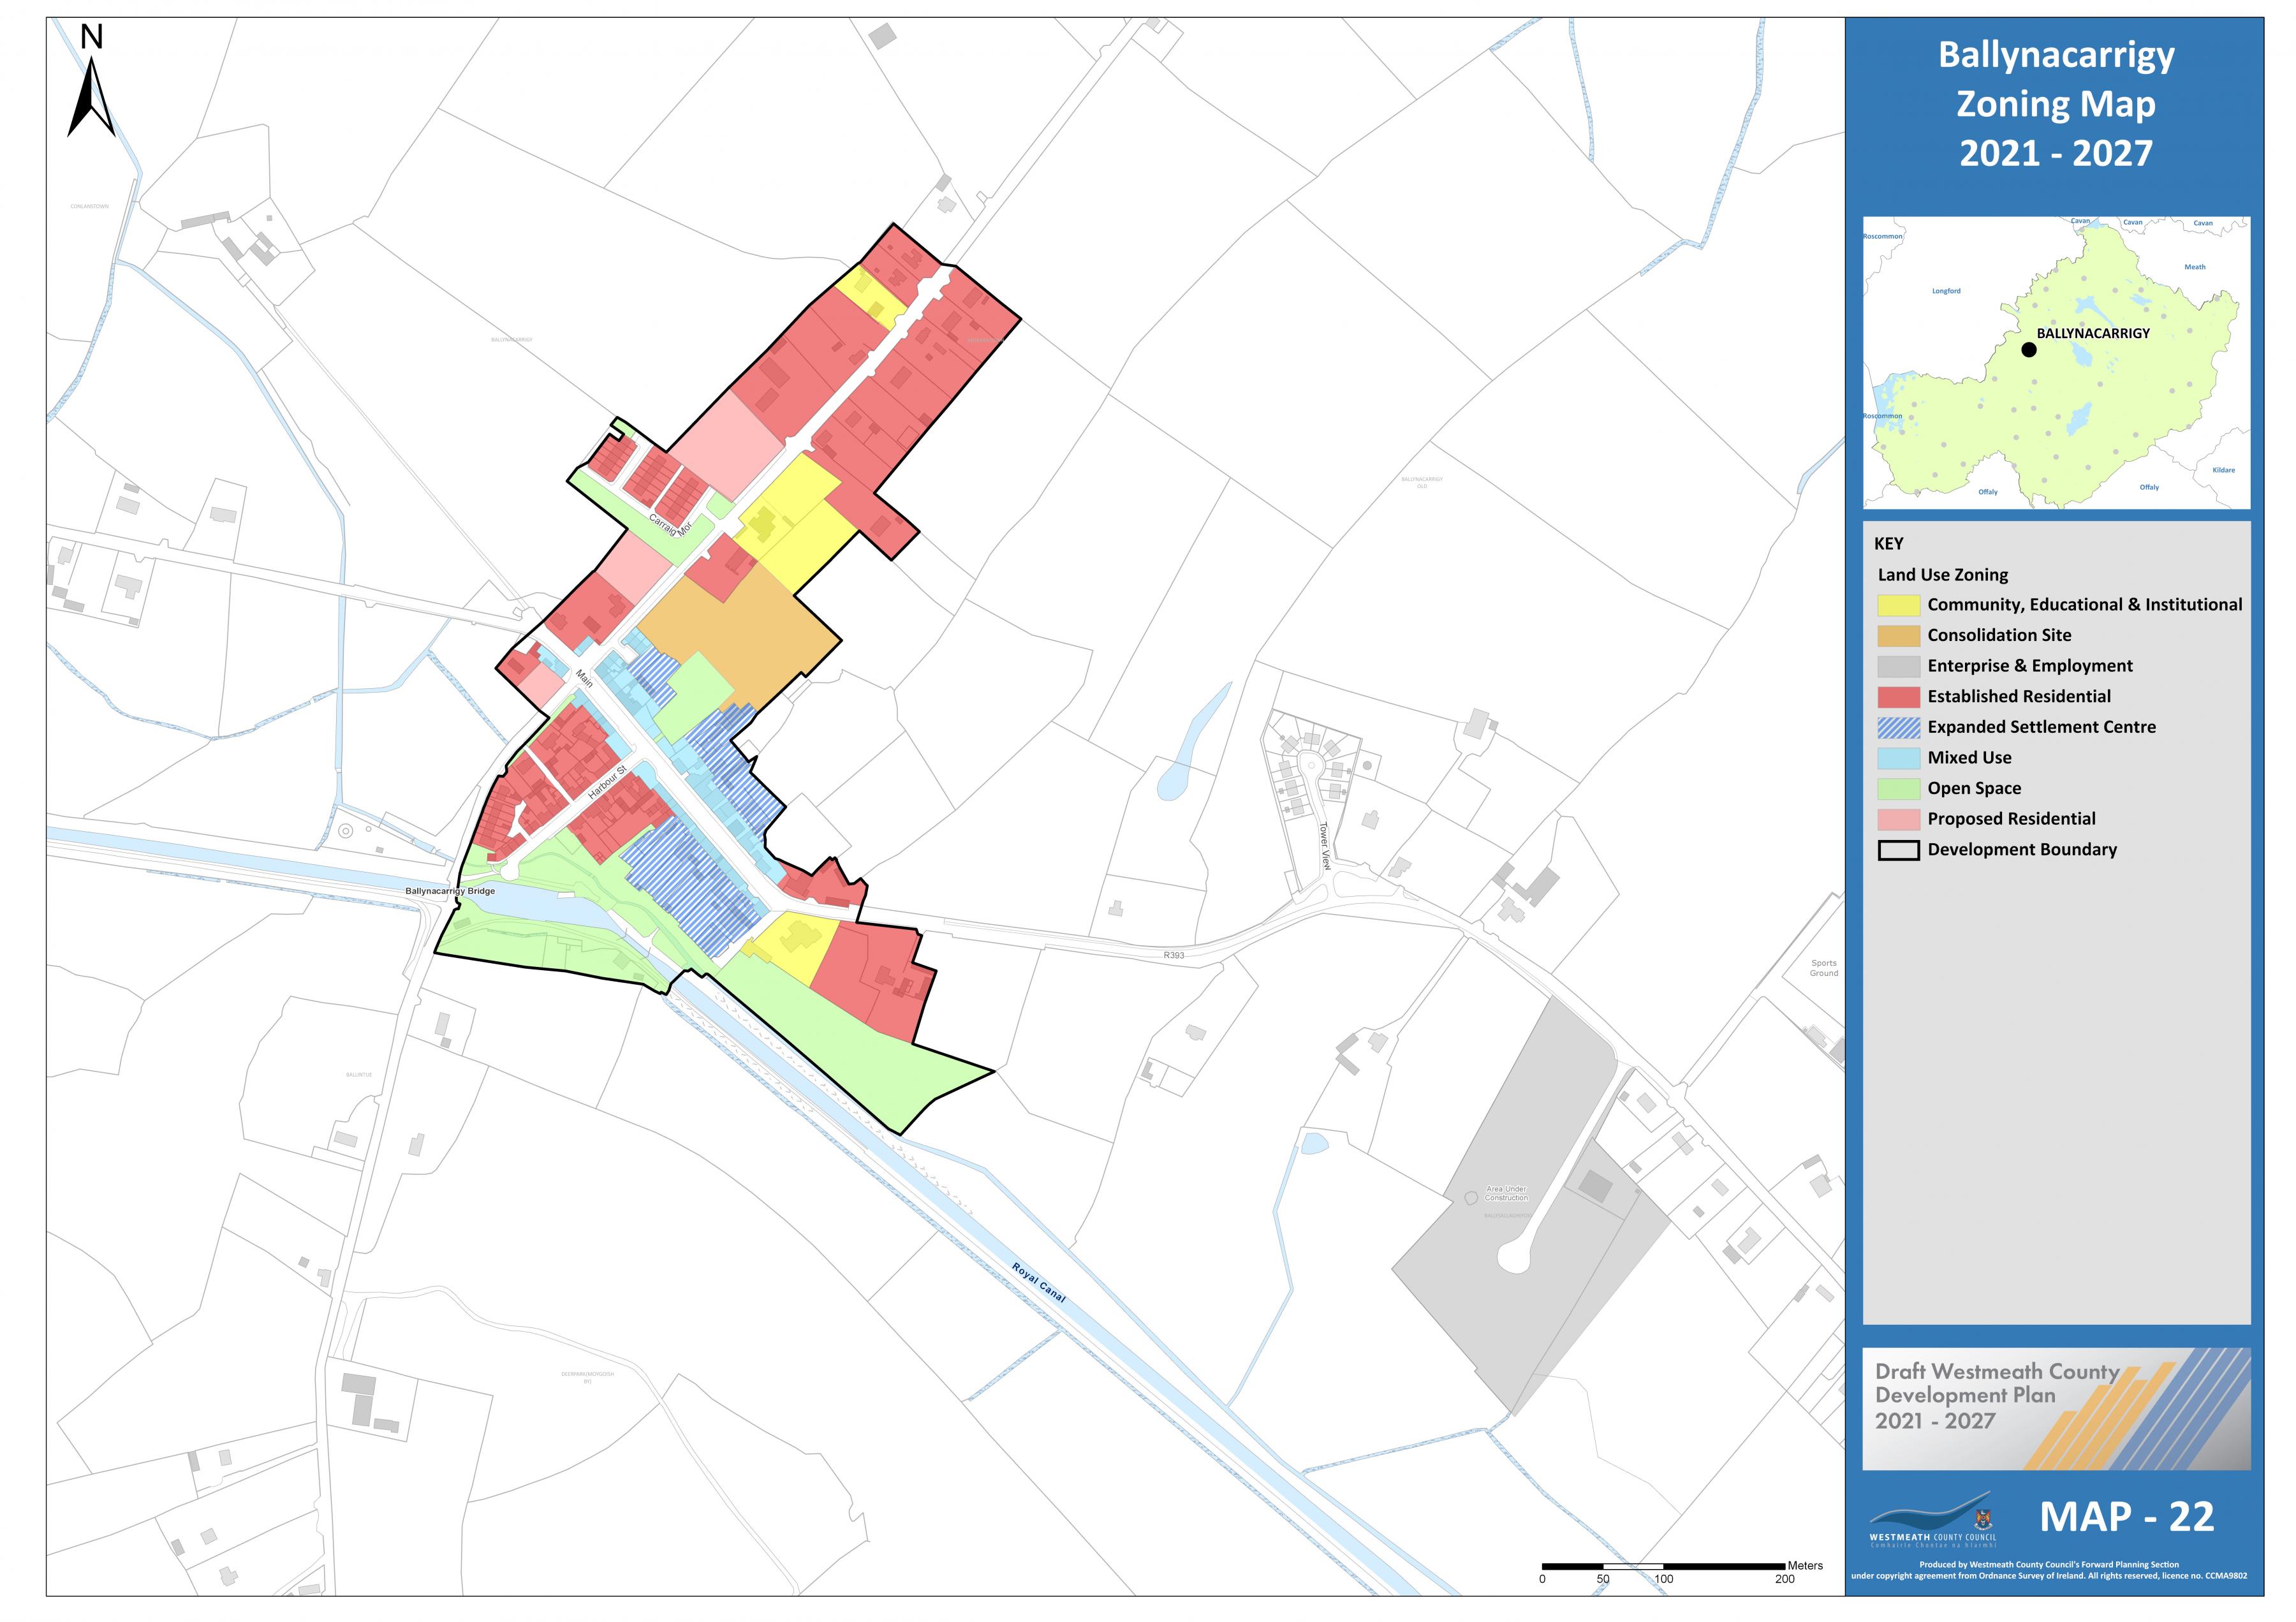2296x1622 pixels.
Task: Click the black Ballynacarrigy location dot
Action: pyautogui.click(x=2028, y=350)
